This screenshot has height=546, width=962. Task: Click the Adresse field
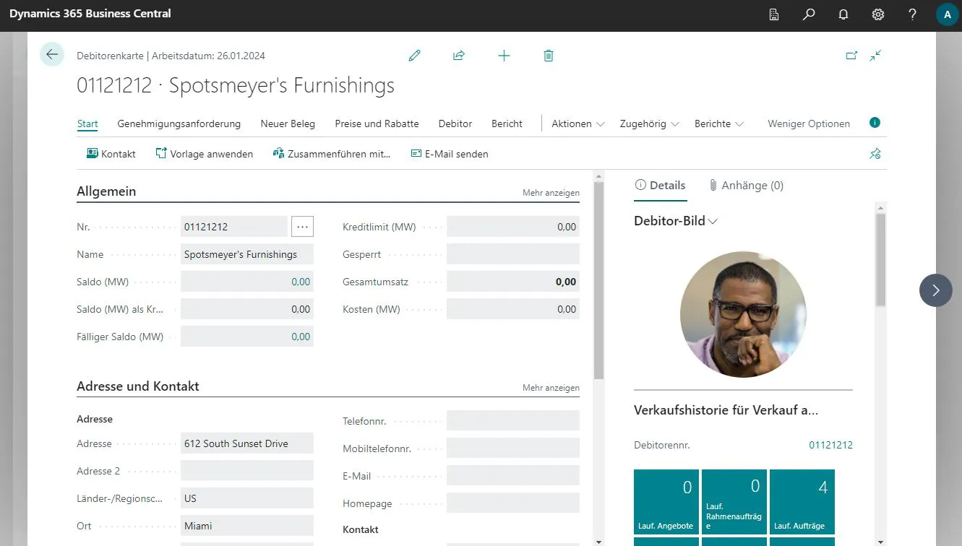247,443
